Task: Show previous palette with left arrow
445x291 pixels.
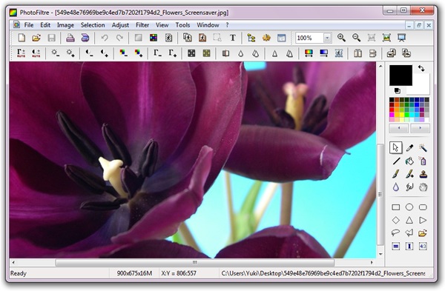Action: (399, 128)
